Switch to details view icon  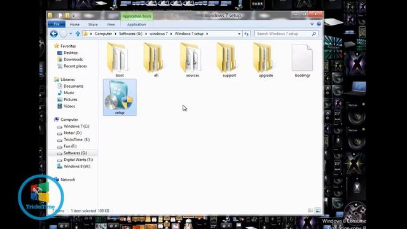(310, 211)
